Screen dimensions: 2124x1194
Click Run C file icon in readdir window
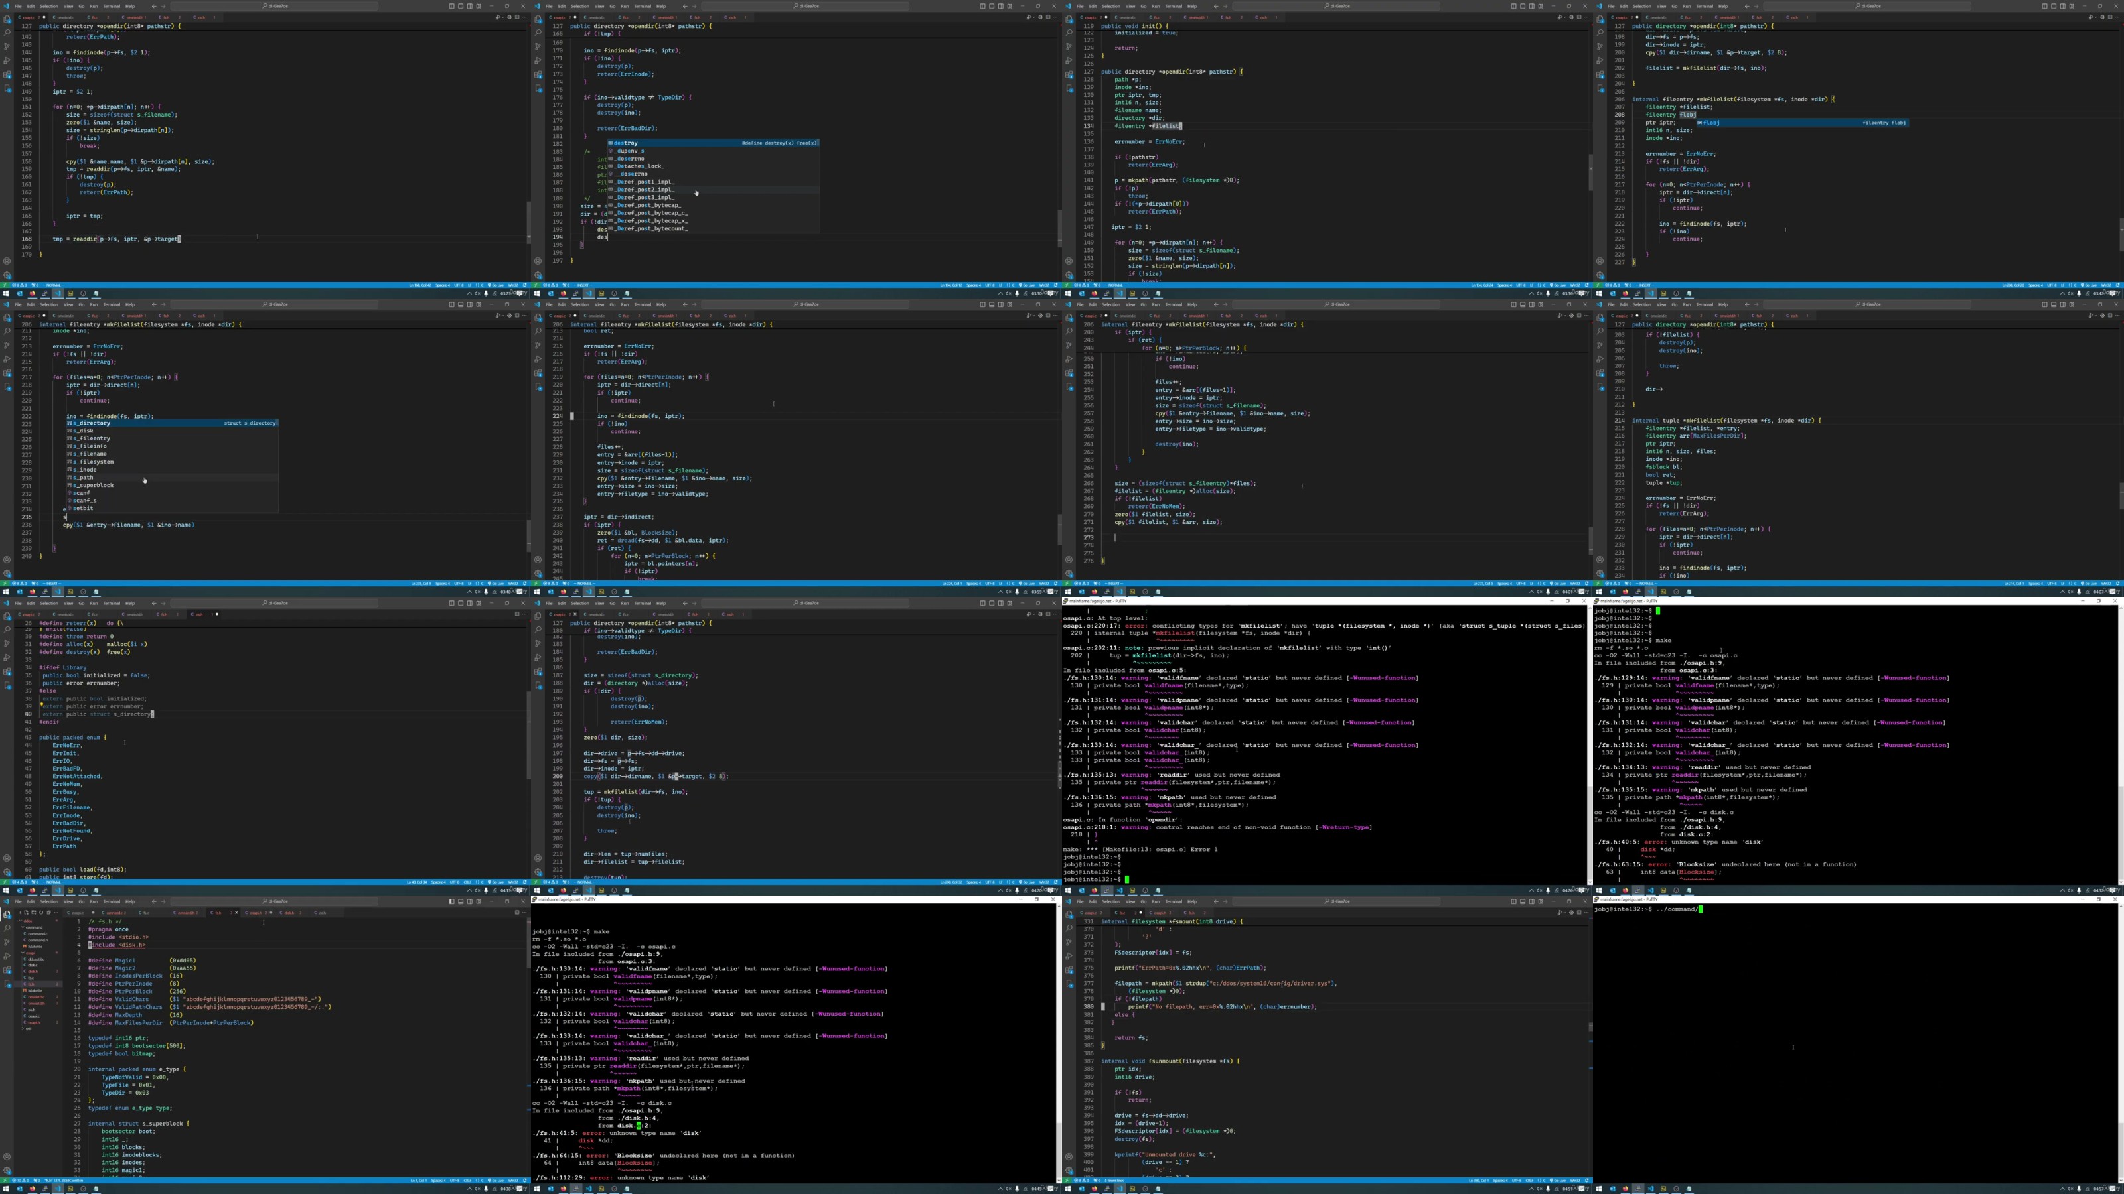498,17
